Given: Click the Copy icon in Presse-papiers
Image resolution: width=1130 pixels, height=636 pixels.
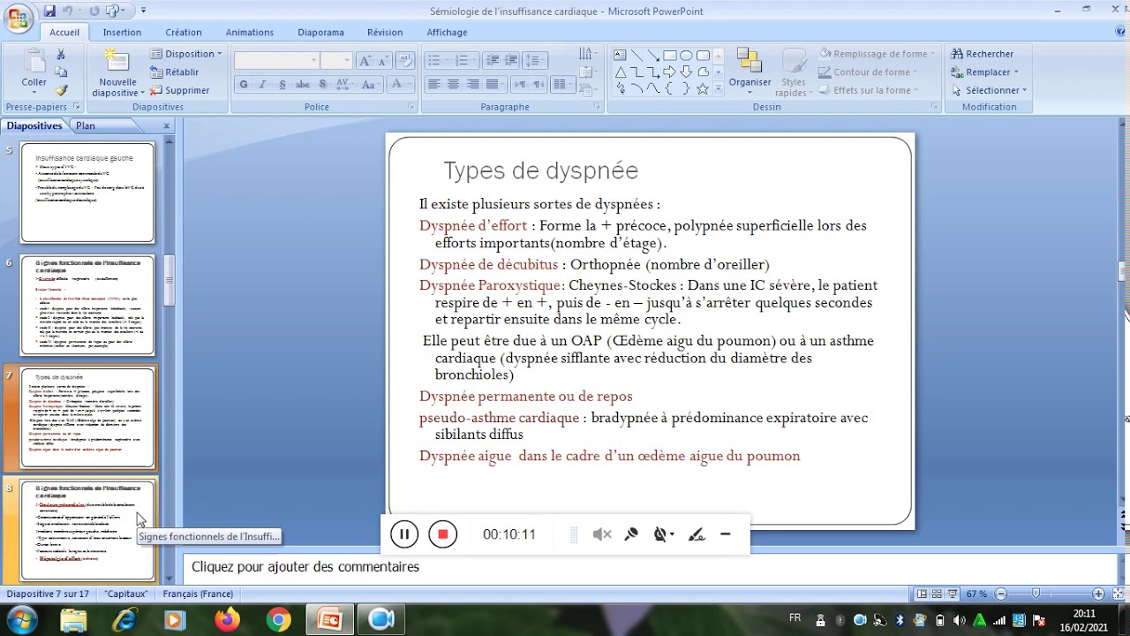Looking at the screenshot, I should click(61, 72).
